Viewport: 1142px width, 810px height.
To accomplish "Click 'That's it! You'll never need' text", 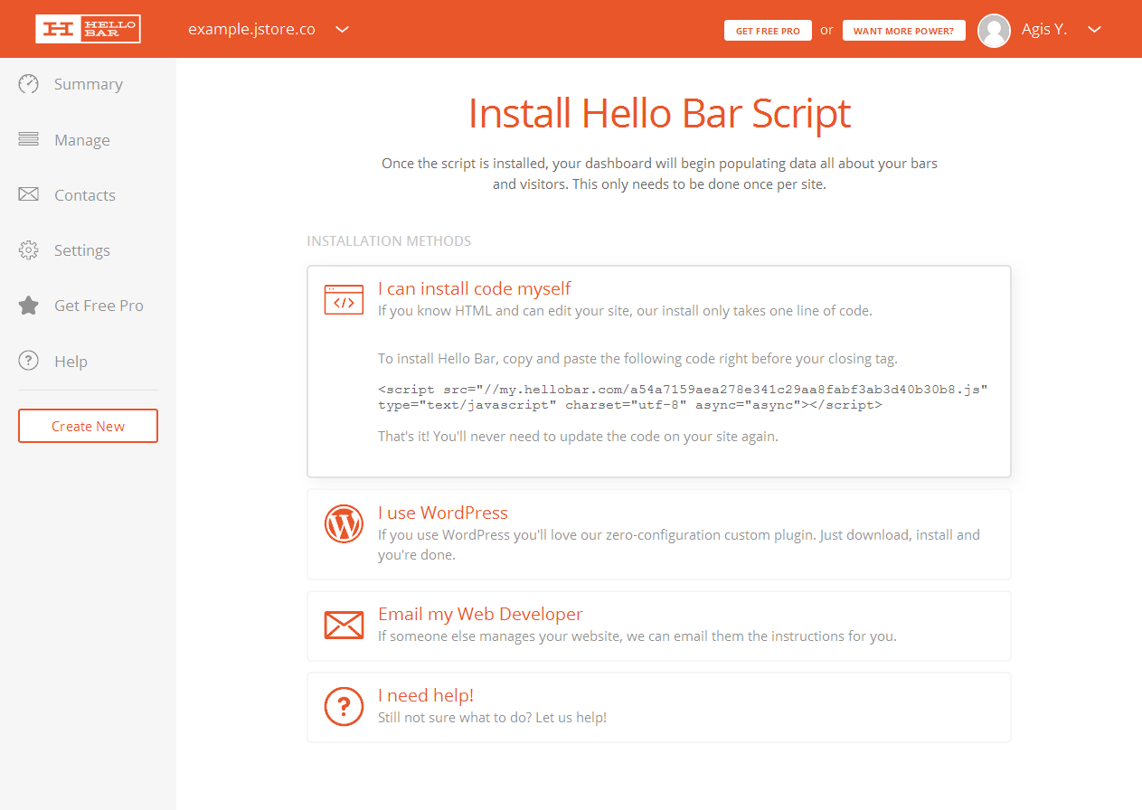I will pyautogui.click(x=578, y=436).
